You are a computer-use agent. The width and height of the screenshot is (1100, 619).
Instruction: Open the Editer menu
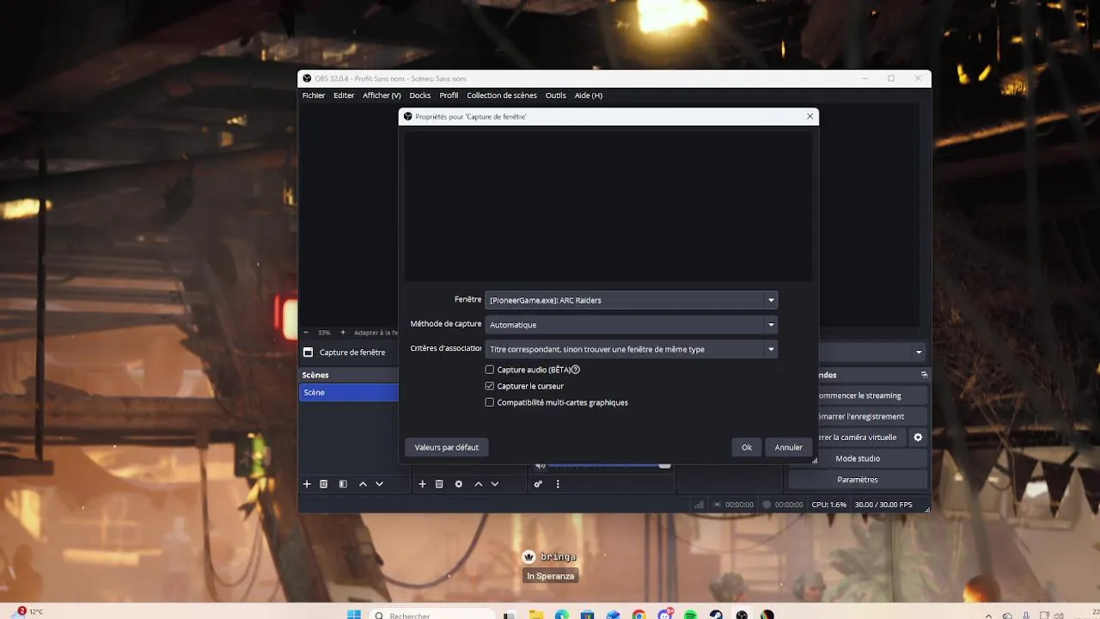[344, 95]
